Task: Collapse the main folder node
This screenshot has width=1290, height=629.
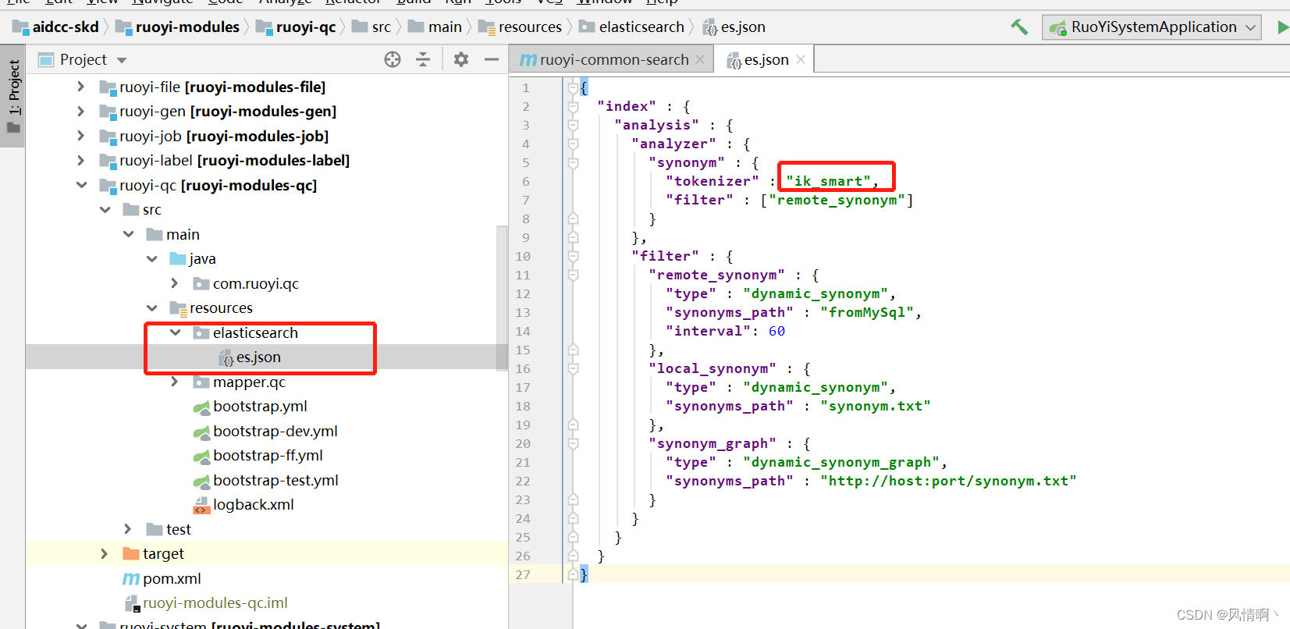Action: (128, 234)
